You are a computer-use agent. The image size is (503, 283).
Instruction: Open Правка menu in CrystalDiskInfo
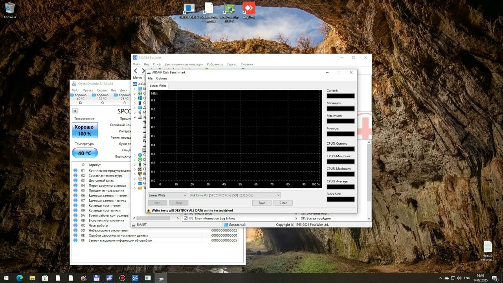[x=88, y=90]
